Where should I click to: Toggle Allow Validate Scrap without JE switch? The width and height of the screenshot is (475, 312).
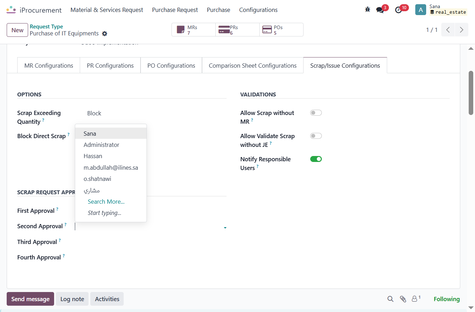click(316, 136)
